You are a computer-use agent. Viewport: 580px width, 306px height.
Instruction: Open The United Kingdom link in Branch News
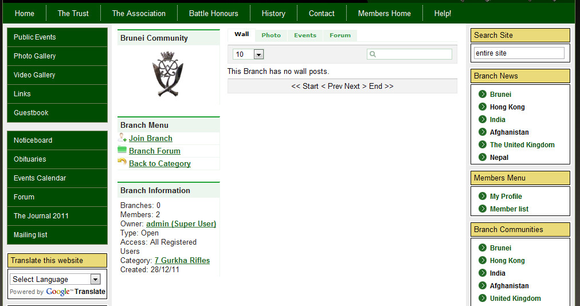[x=522, y=144]
